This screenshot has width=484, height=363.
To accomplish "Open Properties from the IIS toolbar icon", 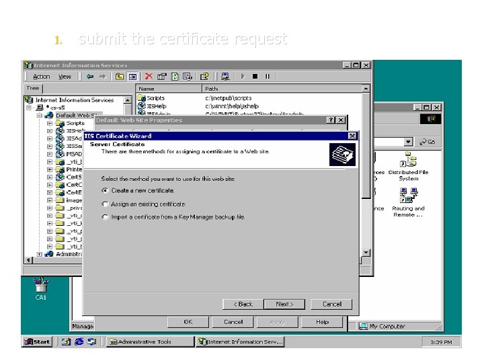I will 162,76.
